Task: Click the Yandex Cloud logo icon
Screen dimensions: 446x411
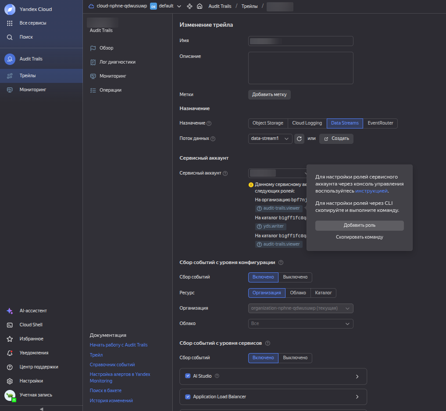Action: (x=10, y=9)
